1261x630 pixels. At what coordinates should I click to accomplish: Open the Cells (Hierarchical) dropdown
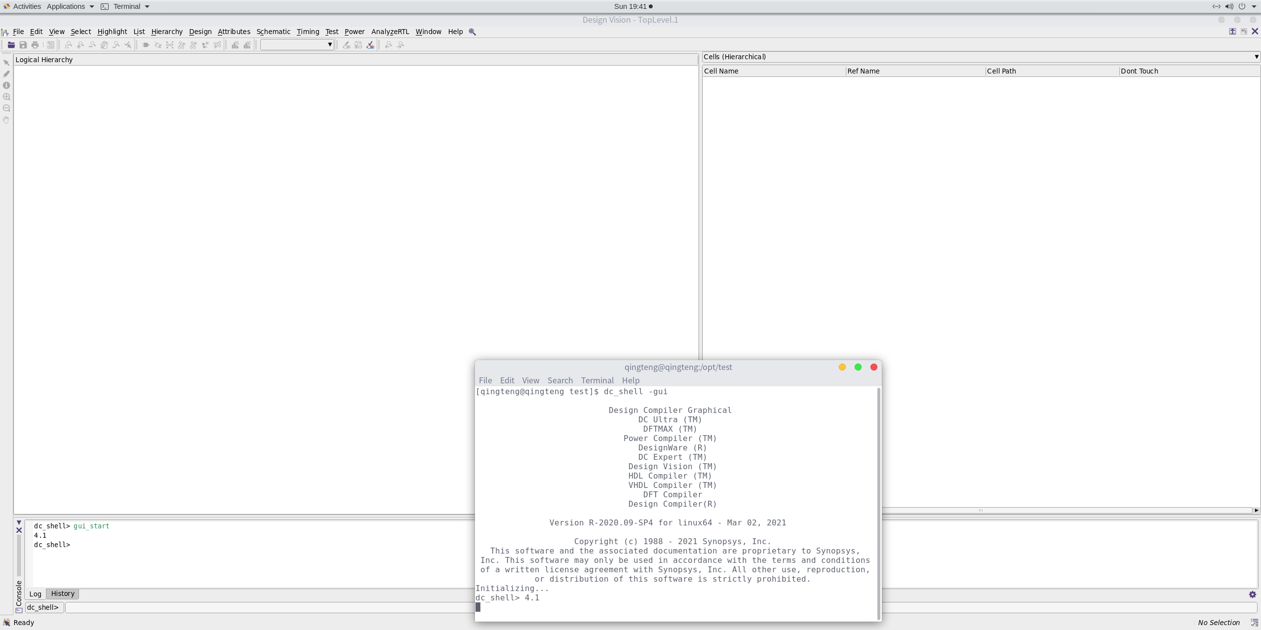1256,57
